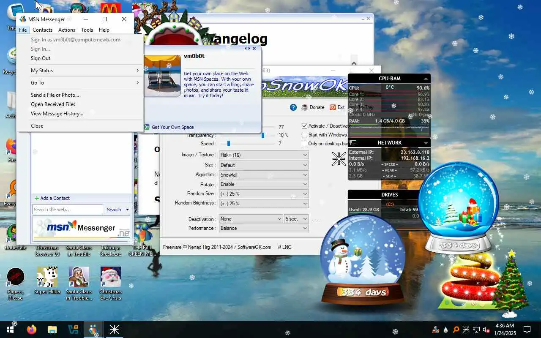541x338 pixels.
Task: Choose View Message History...
Action: [x=80, y=114]
